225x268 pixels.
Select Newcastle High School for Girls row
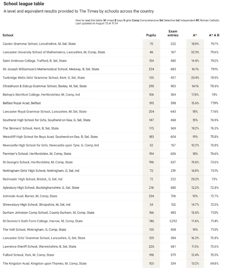point(112,145)
